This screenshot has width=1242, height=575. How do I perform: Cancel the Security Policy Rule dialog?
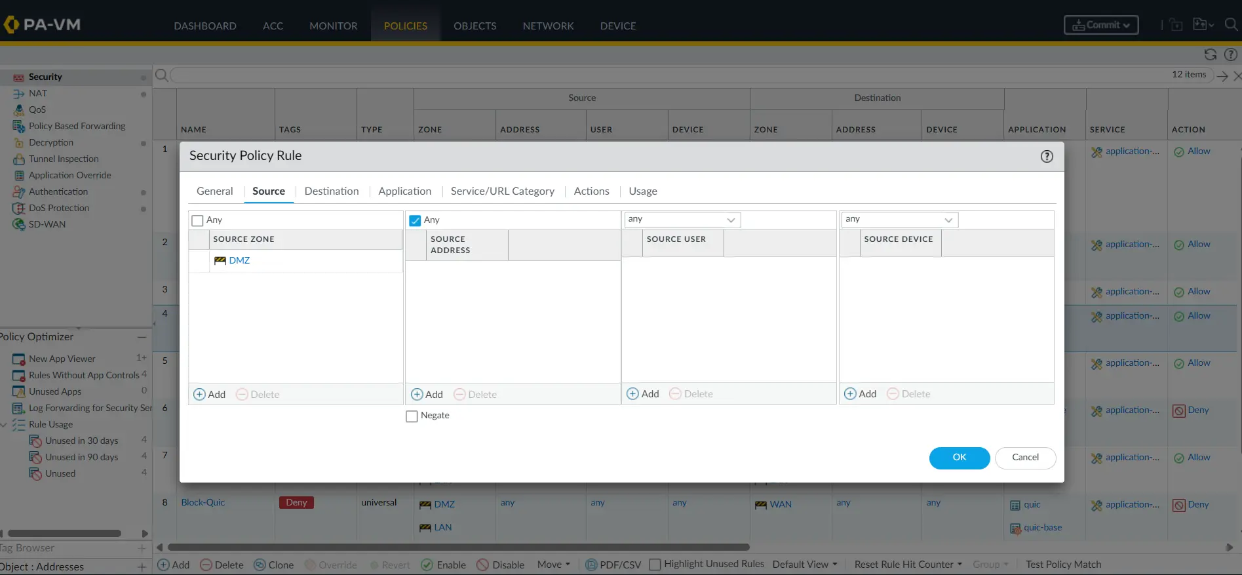(x=1025, y=458)
